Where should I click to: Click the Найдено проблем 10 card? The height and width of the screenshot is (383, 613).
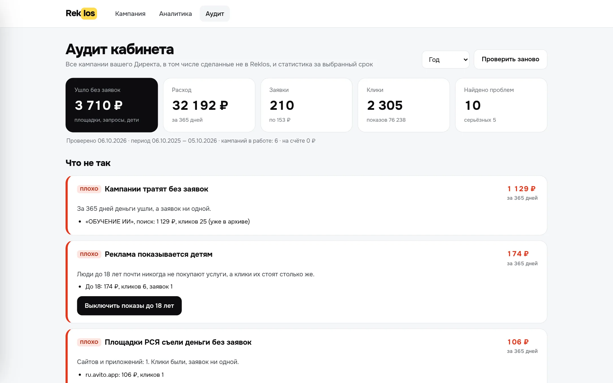[501, 105]
